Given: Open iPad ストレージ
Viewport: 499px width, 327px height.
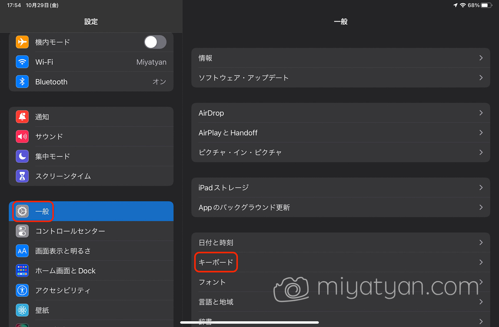Looking at the screenshot, I should click(341, 188).
